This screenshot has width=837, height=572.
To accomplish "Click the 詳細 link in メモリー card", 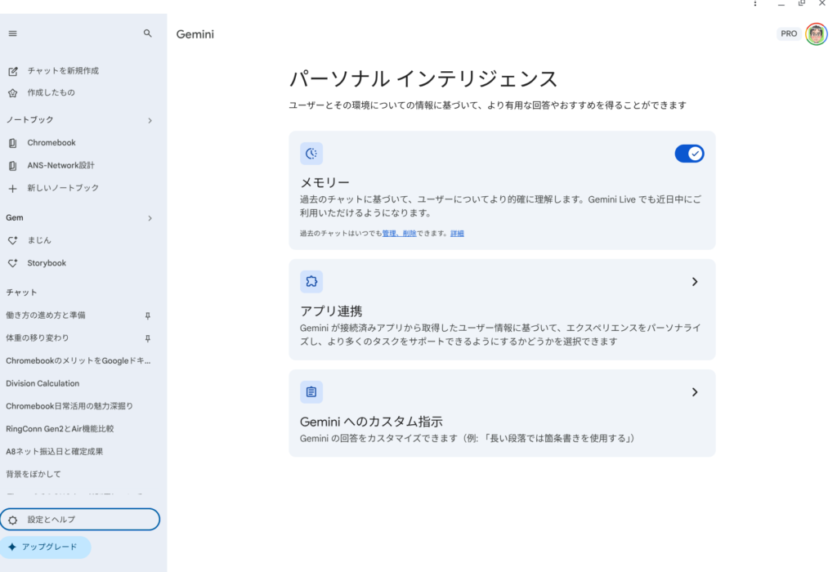I will 457,234.
